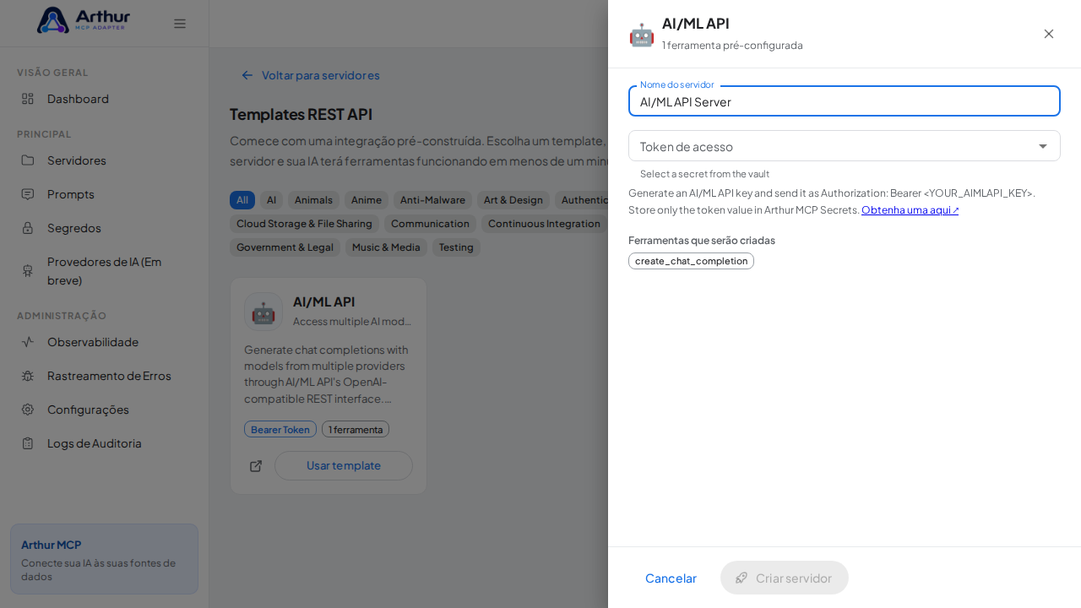
Task: Open Provedores de IA (Em breve) in sidebar
Action: point(105,270)
